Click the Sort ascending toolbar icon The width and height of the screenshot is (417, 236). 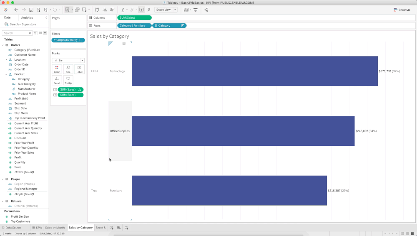105,10
